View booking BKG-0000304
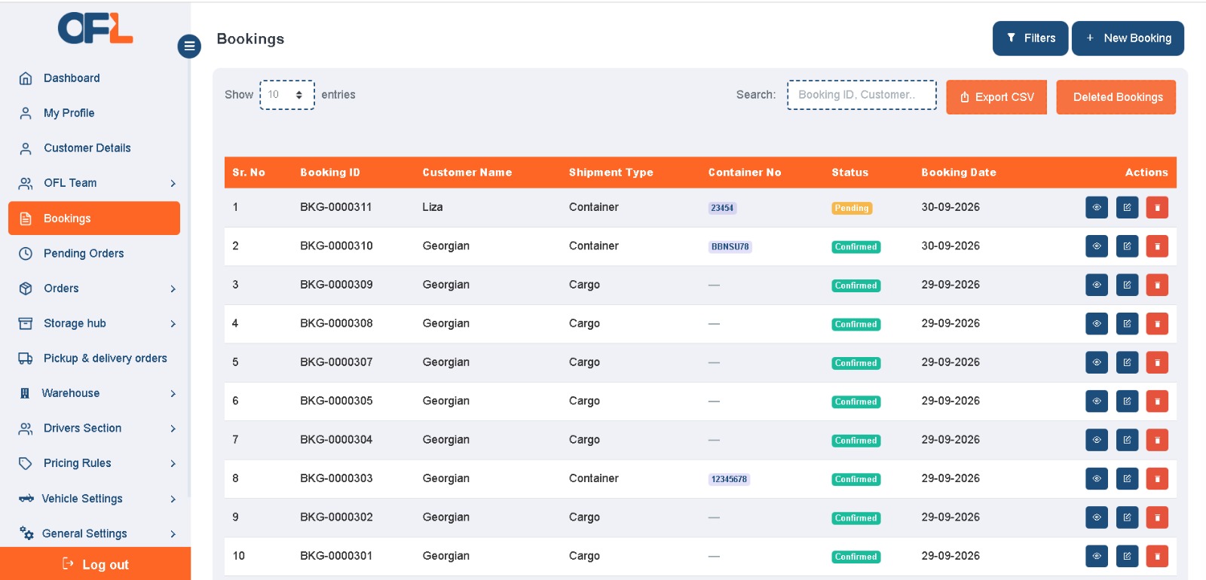This screenshot has height=580, width=1206. pyautogui.click(x=1097, y=440)
